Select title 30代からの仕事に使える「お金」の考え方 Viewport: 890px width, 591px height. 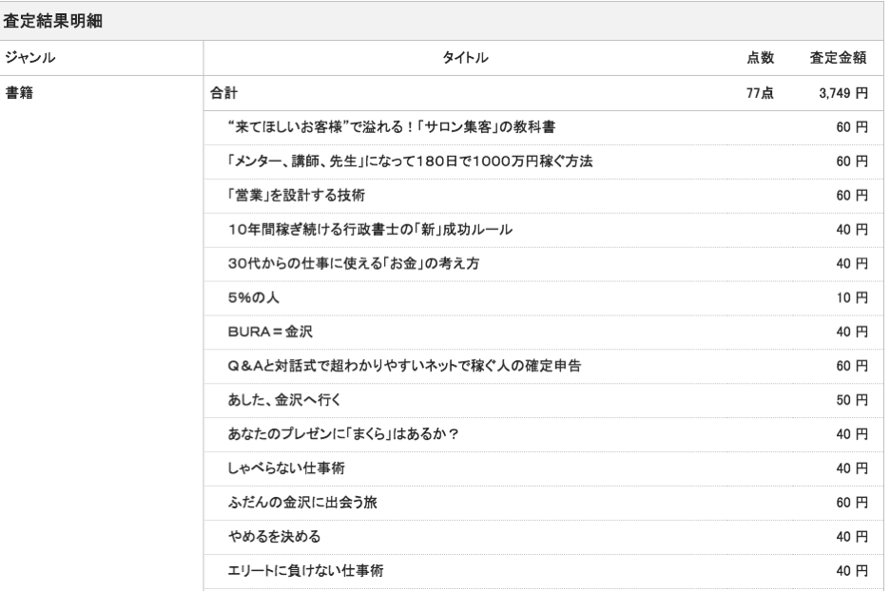click(354, 263)
